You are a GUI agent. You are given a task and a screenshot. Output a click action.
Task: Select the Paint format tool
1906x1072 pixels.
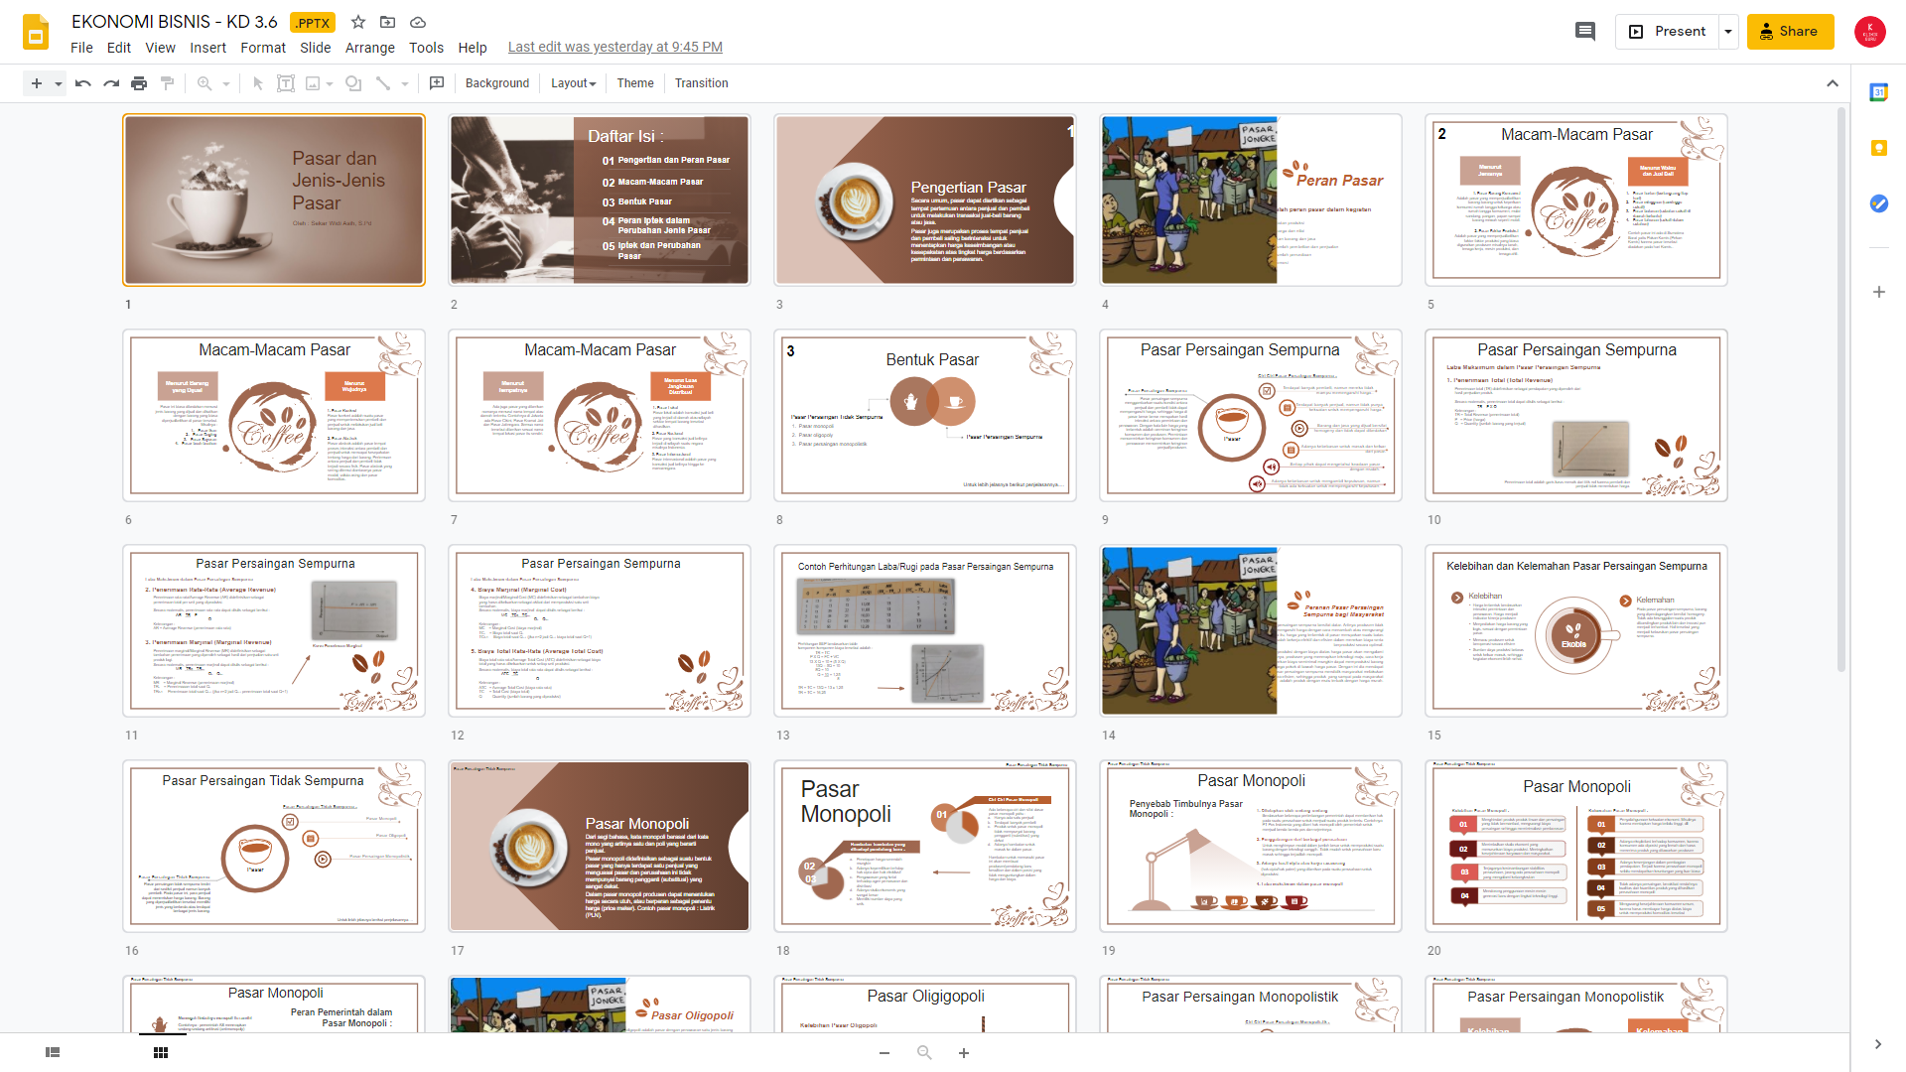pos(167,83)
